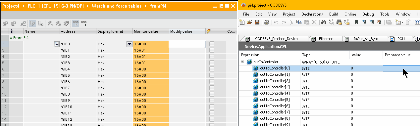Select outToController[3] row in CODESYS
Screen dimensions: 420x126
tap(329, 87)
